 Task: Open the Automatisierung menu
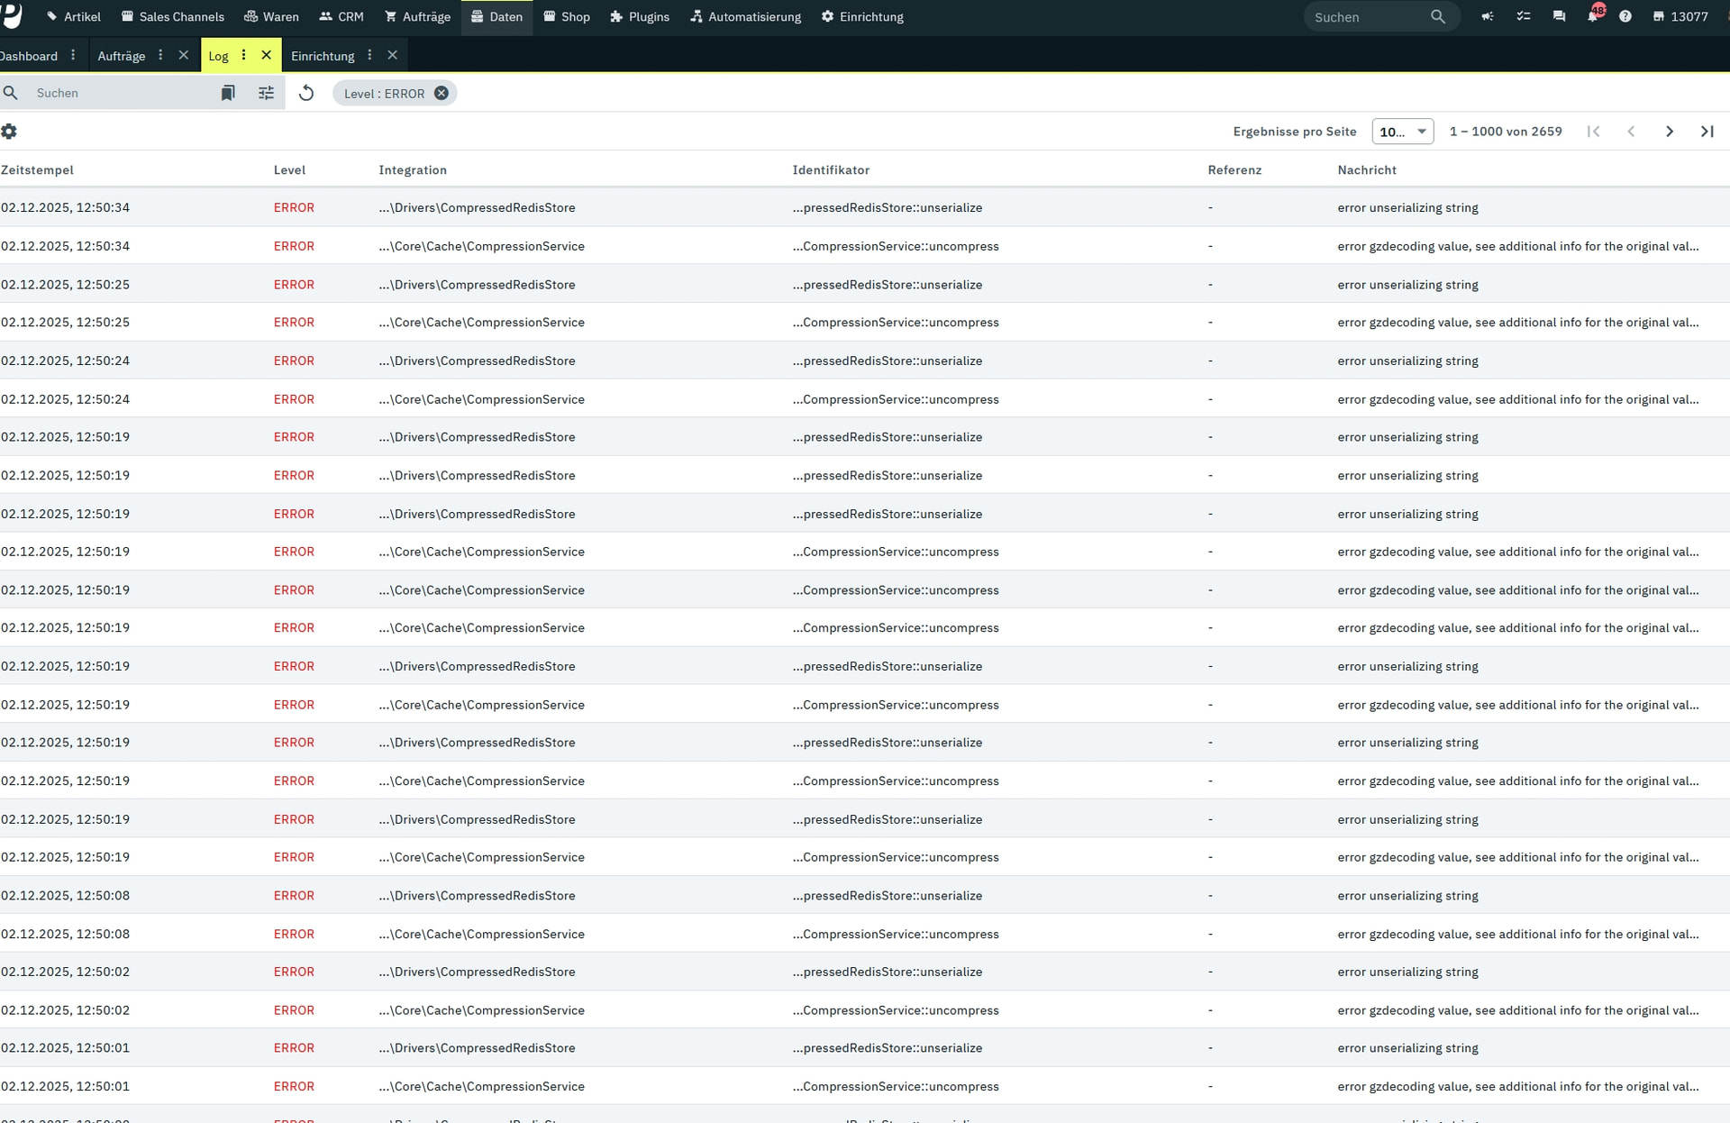pos(745,16)
